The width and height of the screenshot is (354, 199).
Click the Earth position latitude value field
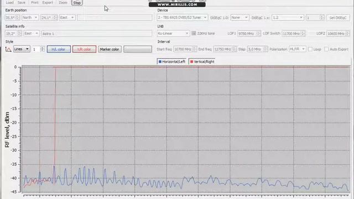12,17
